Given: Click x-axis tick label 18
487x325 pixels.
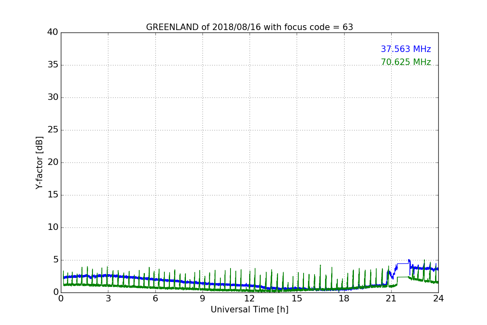Looking at the screenshot, I should [x=344, y=298].
